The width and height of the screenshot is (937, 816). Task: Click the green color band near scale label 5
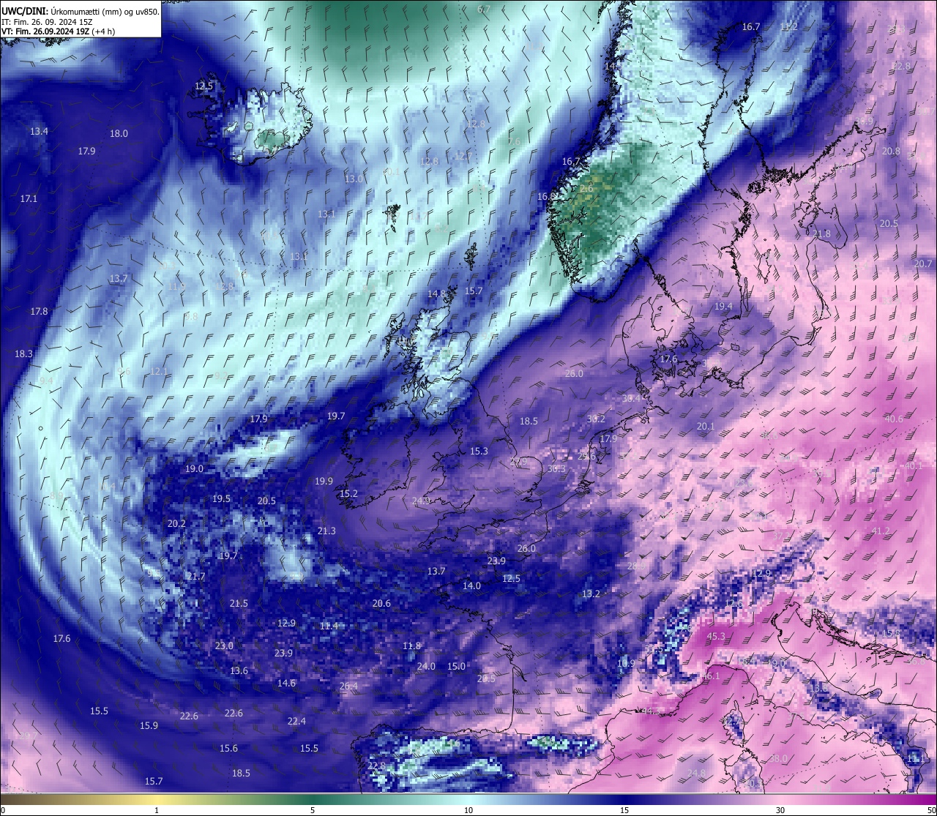(313, 800)
